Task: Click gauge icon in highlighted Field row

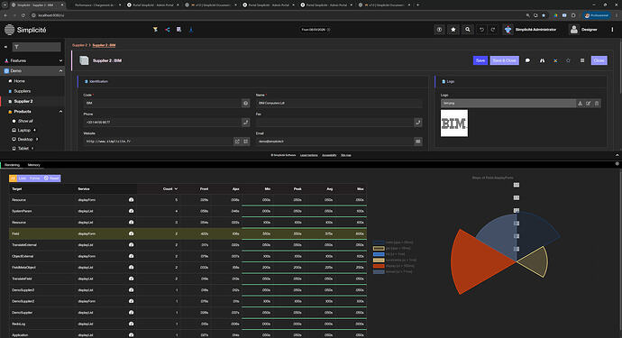Action: coord(132,233)
